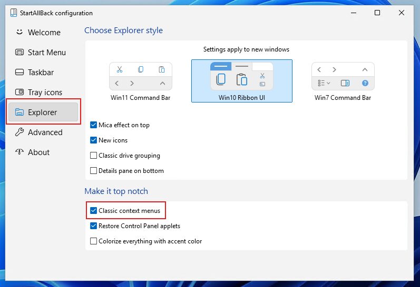Open Tray icons settings
Image resolution: width=420 pixels, height=287 pixels.
(43, 93)
